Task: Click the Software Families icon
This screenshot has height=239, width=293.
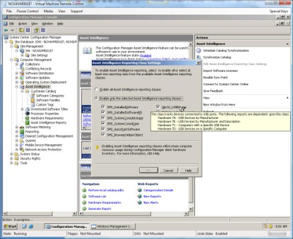Action: pyautogui.click(x=33, y=100)
